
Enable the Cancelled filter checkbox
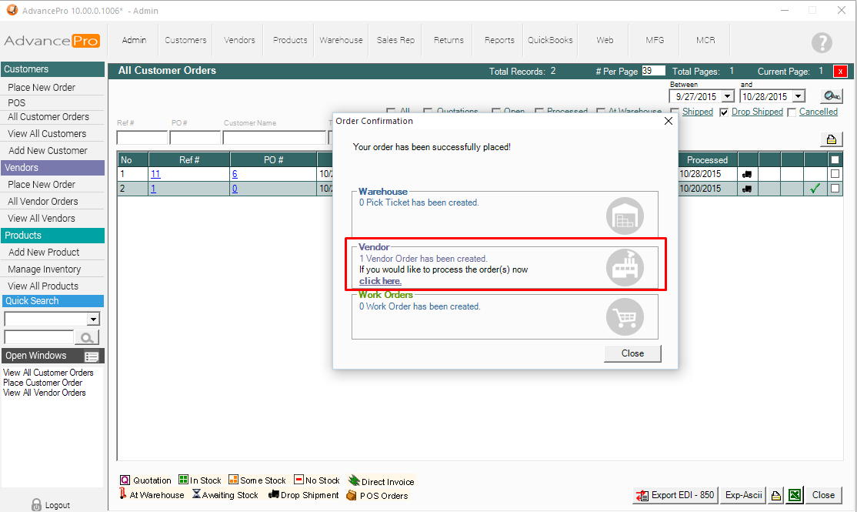tap(792, 112)
